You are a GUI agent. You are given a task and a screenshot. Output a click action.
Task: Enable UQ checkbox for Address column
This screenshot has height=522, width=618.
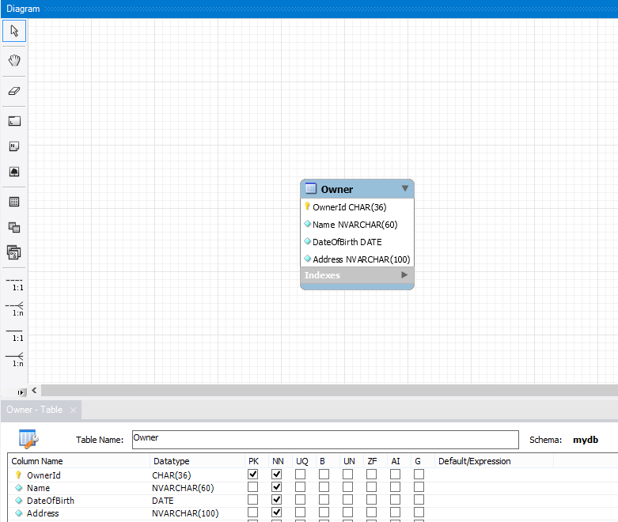(x=300, y=513)
